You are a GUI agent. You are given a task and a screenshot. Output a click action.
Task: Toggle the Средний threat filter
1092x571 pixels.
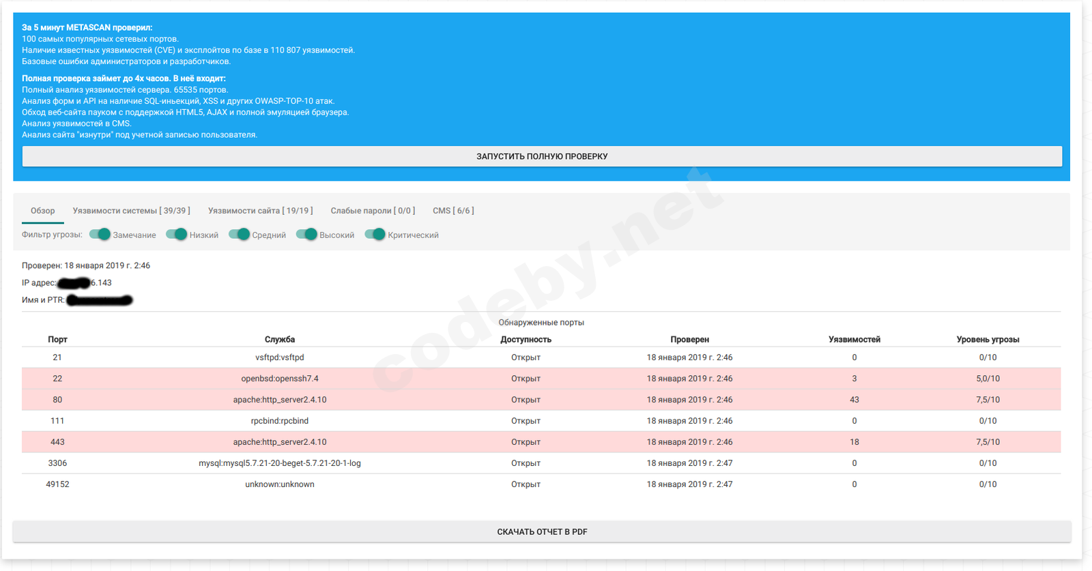[x=239, y=235]
